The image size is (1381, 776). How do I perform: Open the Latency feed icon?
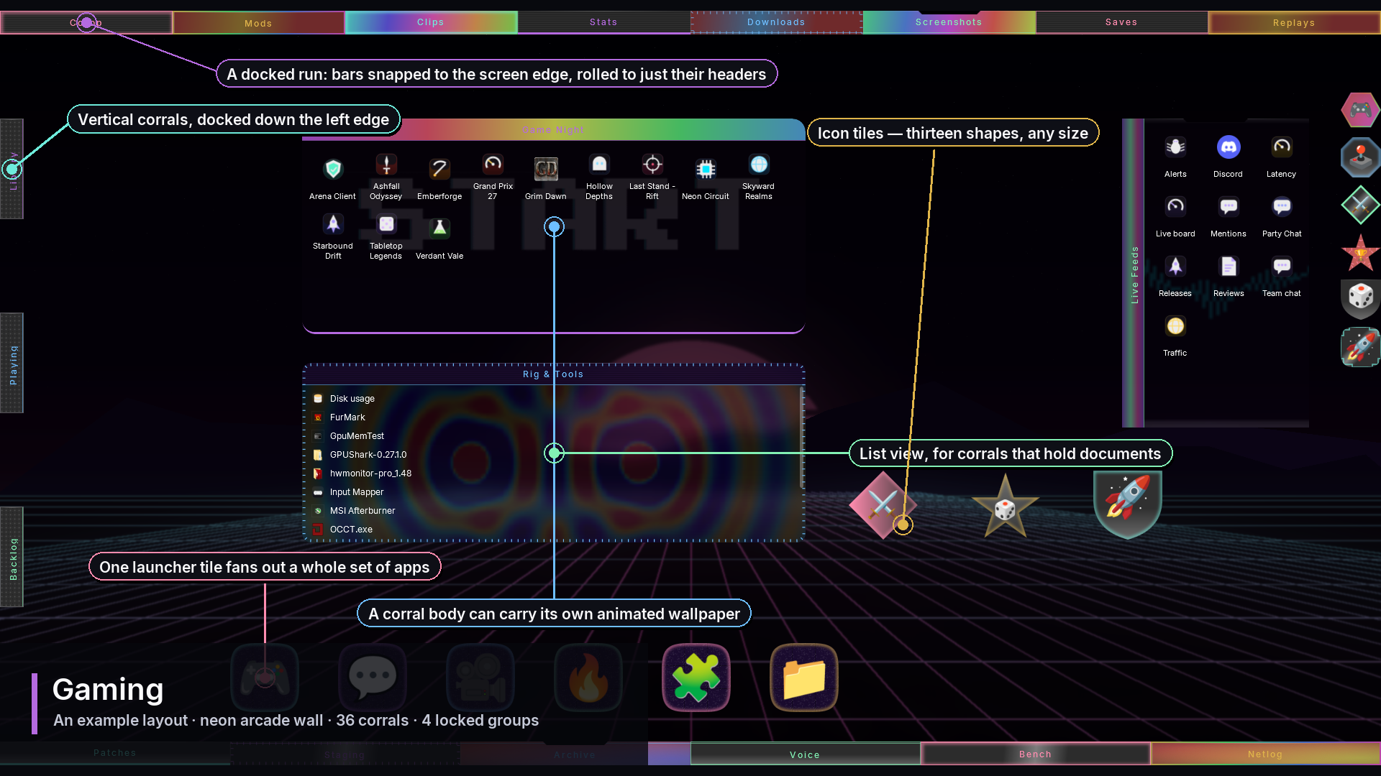coord(1281,157)
